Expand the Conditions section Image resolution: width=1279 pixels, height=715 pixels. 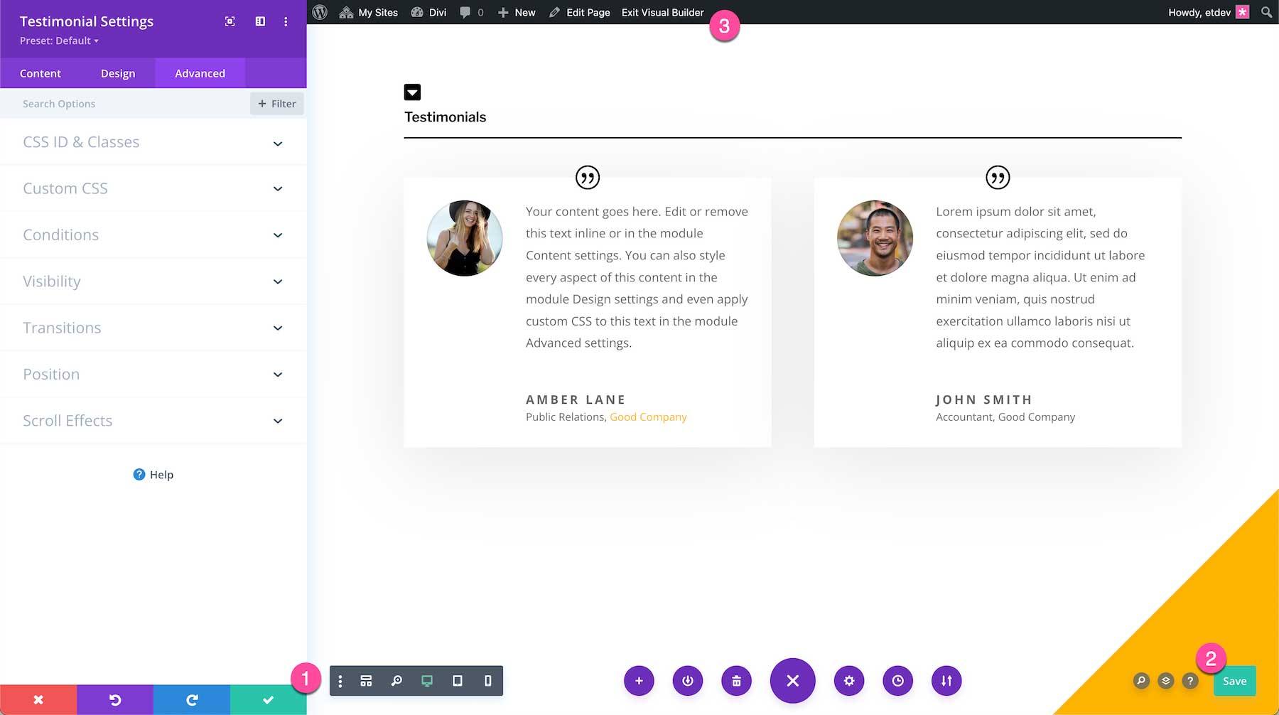pos(153,235)
